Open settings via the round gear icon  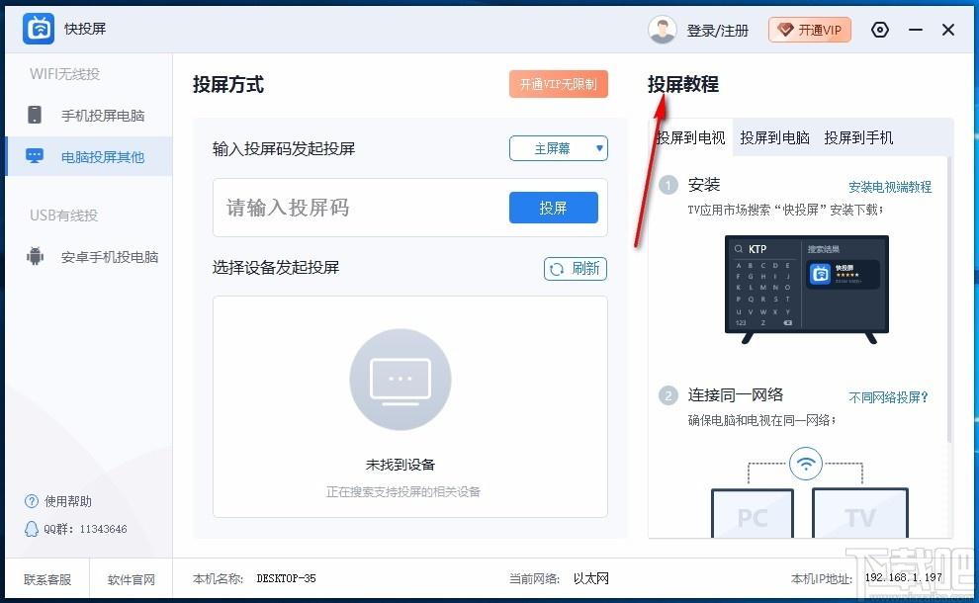coord(880,30)
